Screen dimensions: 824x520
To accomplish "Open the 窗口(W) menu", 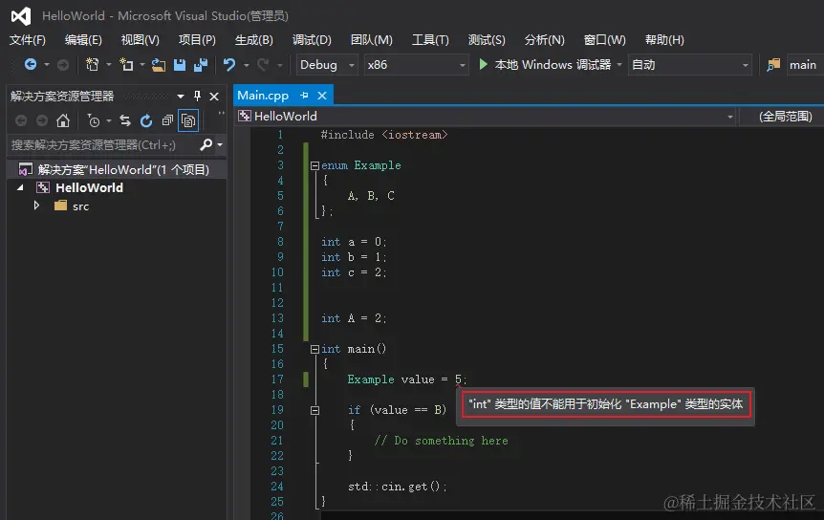I will [x=605, y=40].
